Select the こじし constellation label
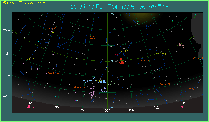Viewport: 209px width, 122px height. click(x=93, y=37)
